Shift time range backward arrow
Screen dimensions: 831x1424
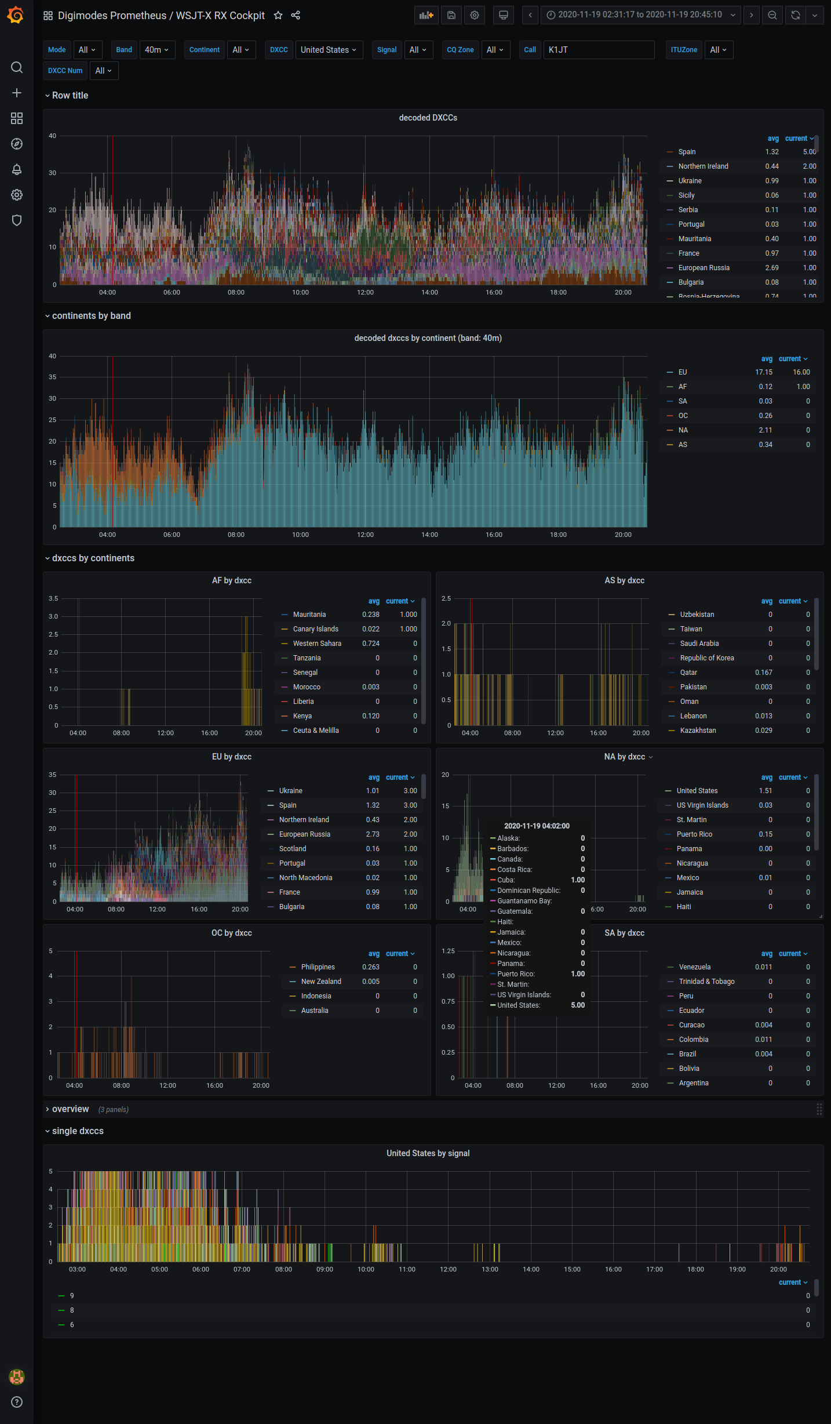coord(530,15)
